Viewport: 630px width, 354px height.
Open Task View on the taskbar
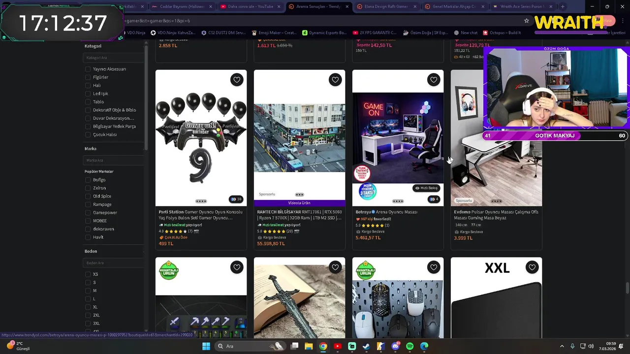click(x=294, y=346)
